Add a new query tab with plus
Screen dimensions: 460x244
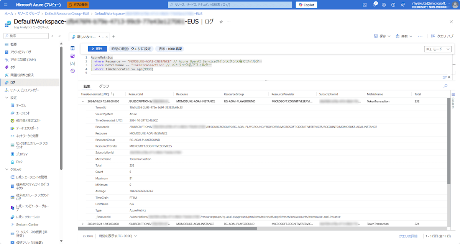(x=113, y=36)
